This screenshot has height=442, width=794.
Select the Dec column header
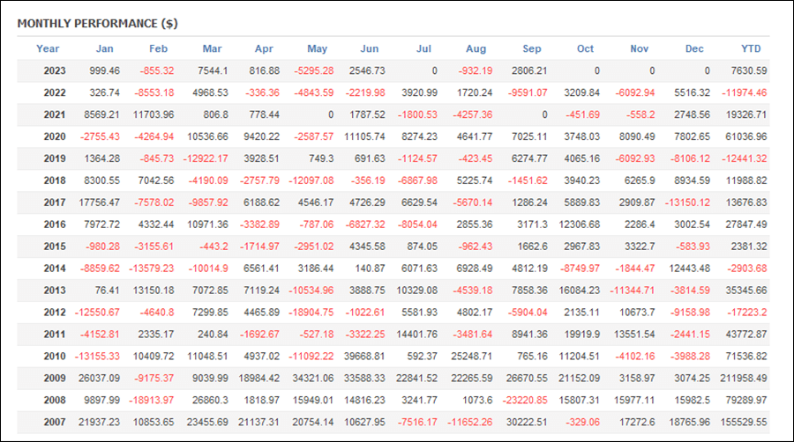(x=694, y=49)
